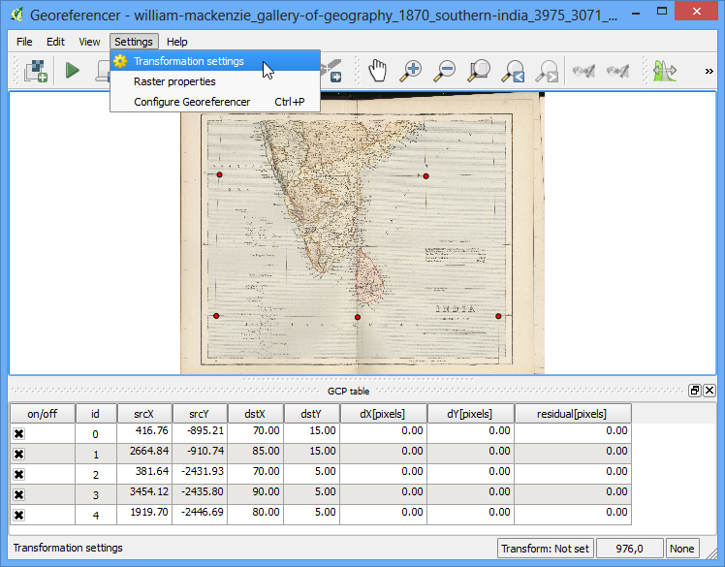Screen dimensions: 725x567
Task: Expand toolbar overflow chevron
Action: coord(709,71)
